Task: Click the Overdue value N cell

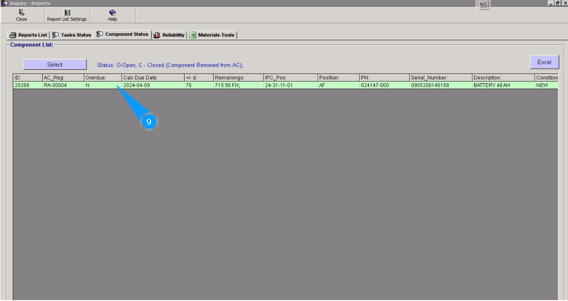Action: (103, 85)
